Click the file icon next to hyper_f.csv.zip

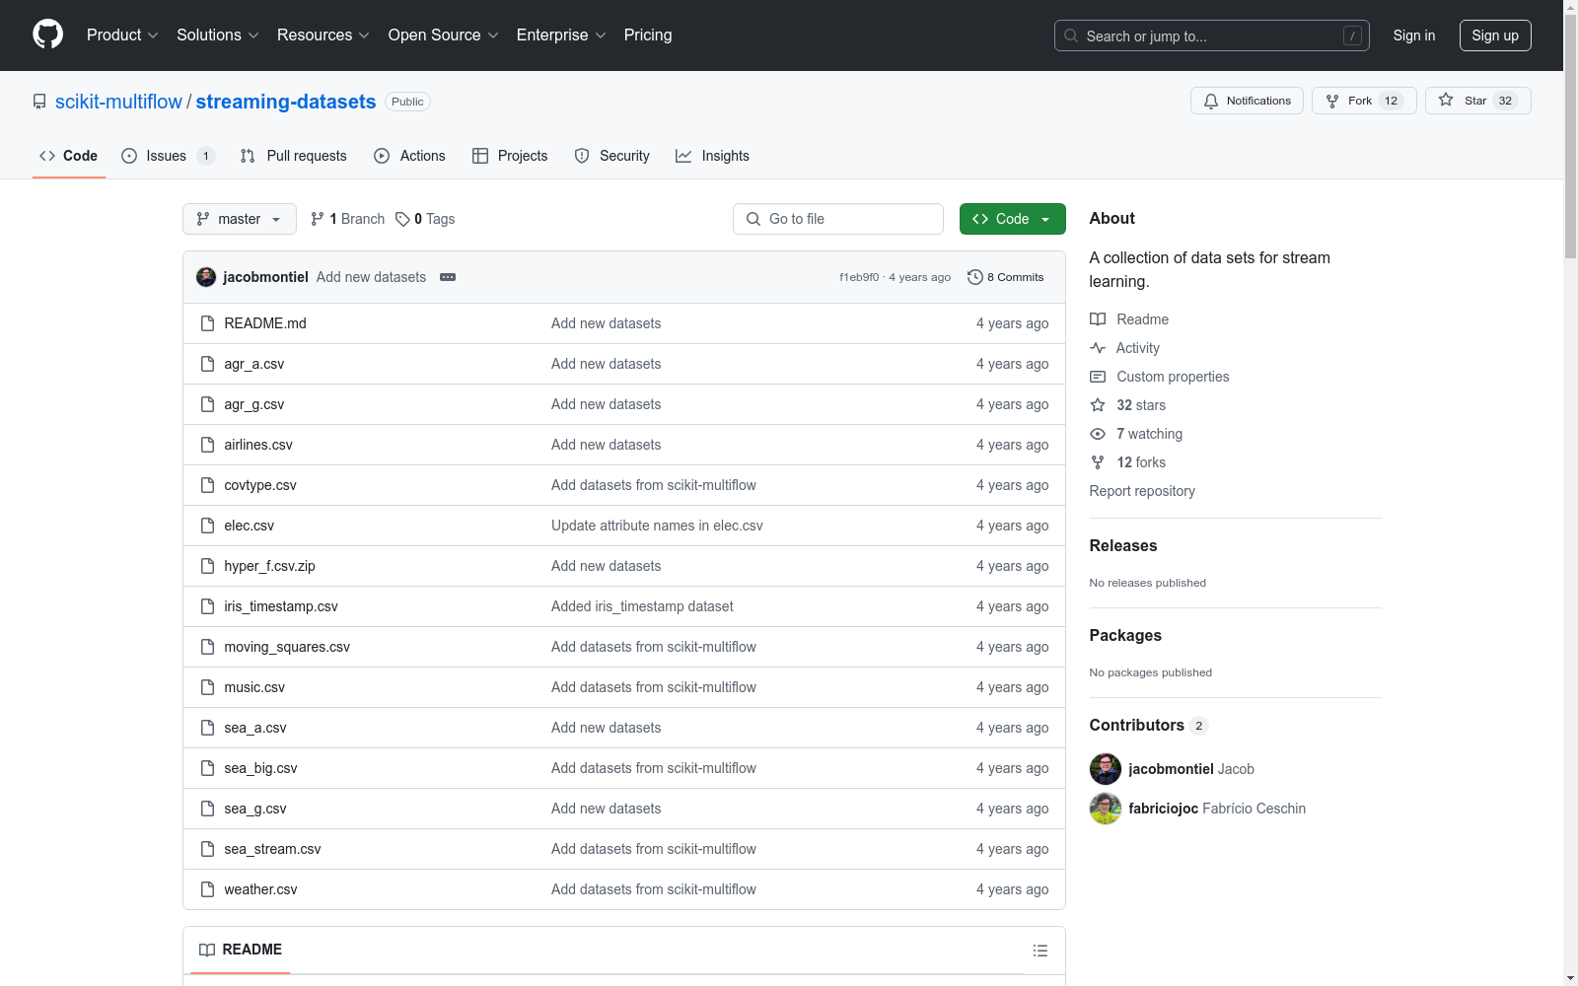(x=207, y=566)
